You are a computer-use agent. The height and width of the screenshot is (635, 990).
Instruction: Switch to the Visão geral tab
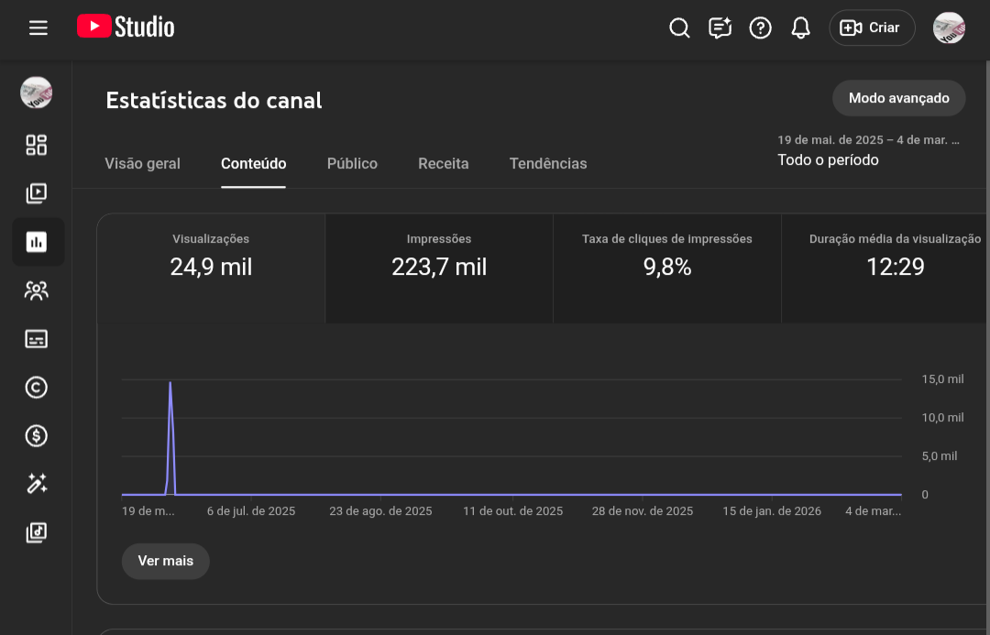point(143,163)
